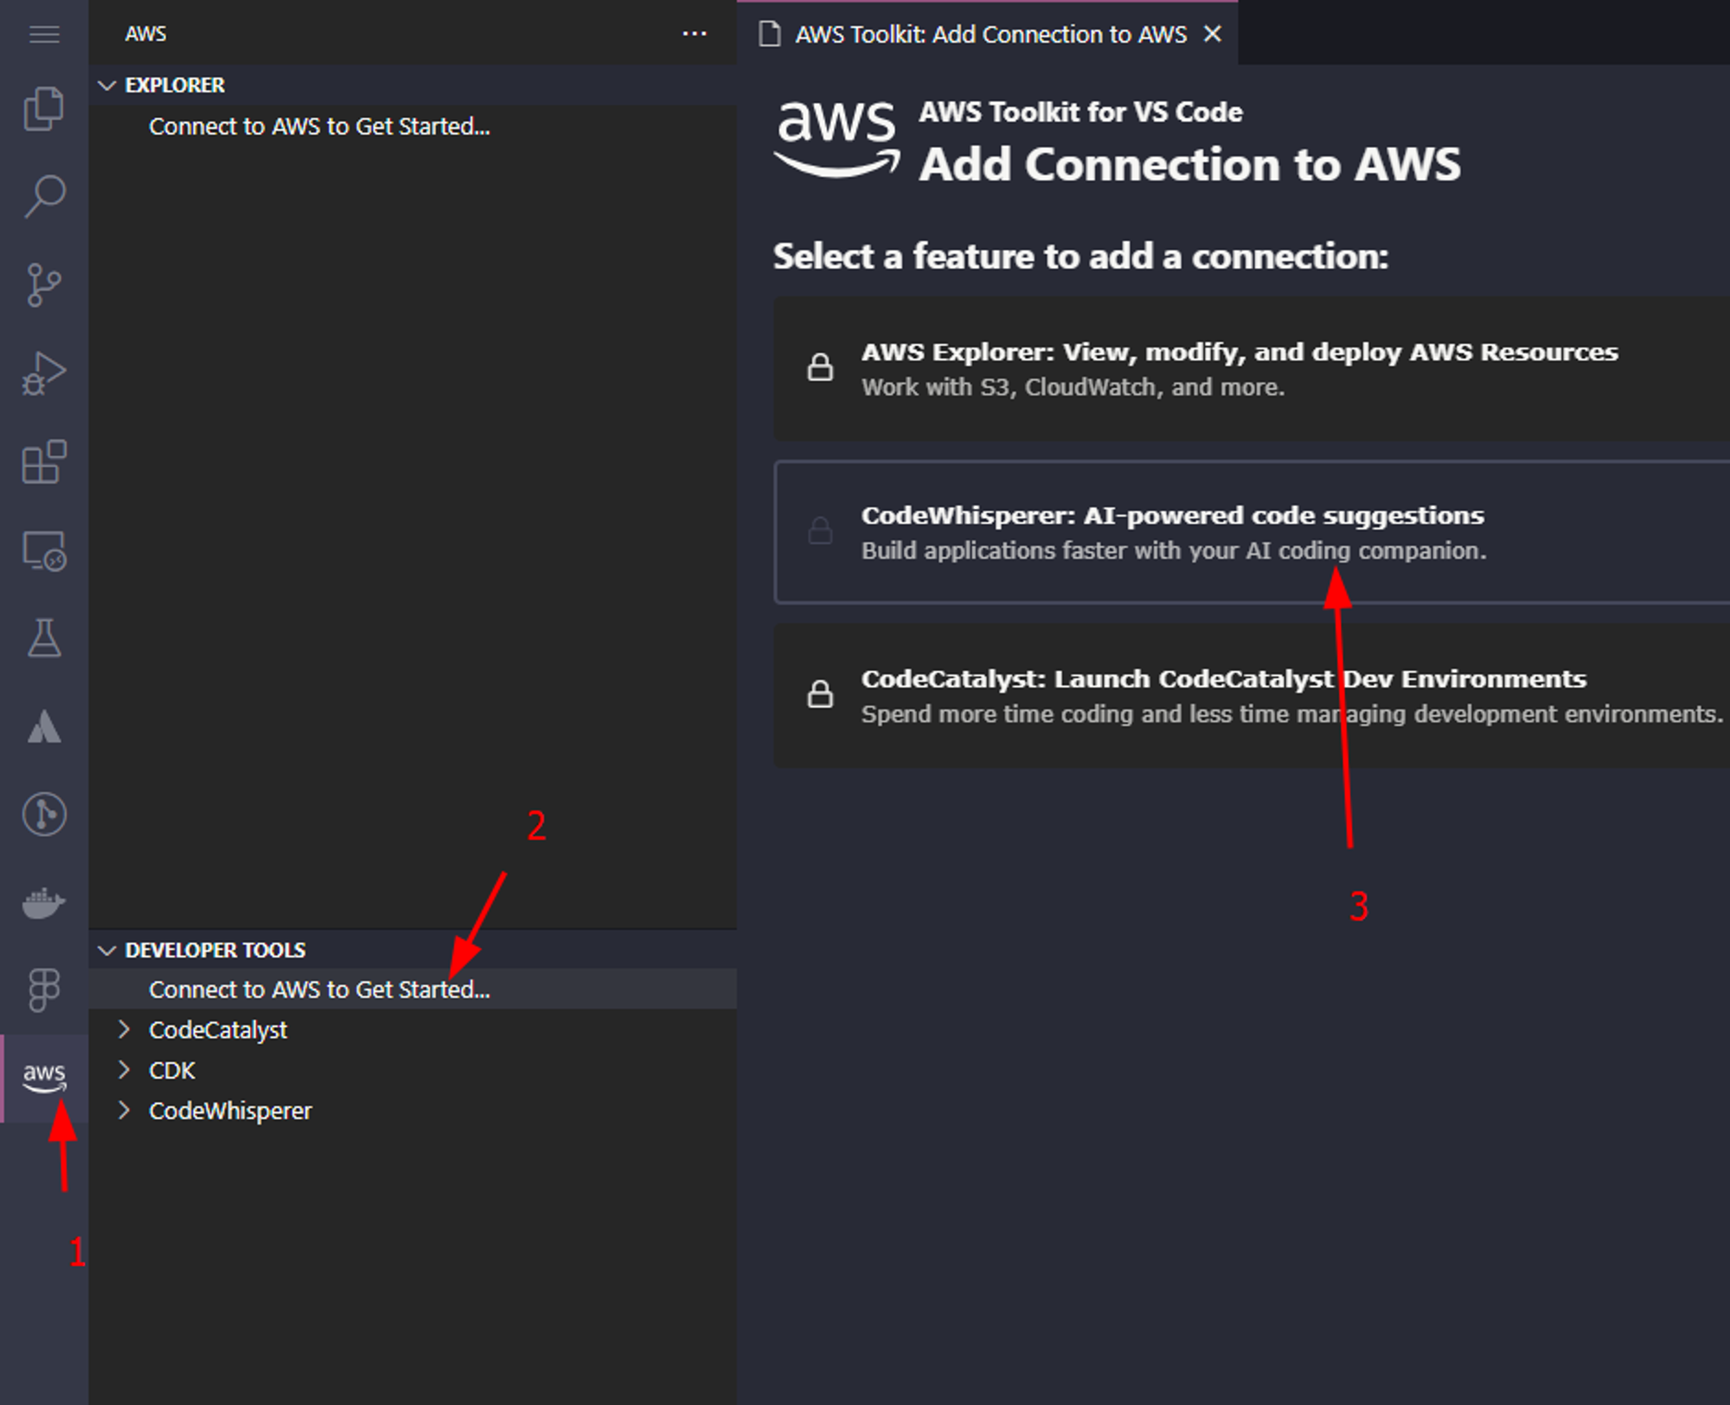This screenshot has width=1730, height=1405.
Task: Click 'Build applications faster' description text
Action: (x=1174, y=550)
